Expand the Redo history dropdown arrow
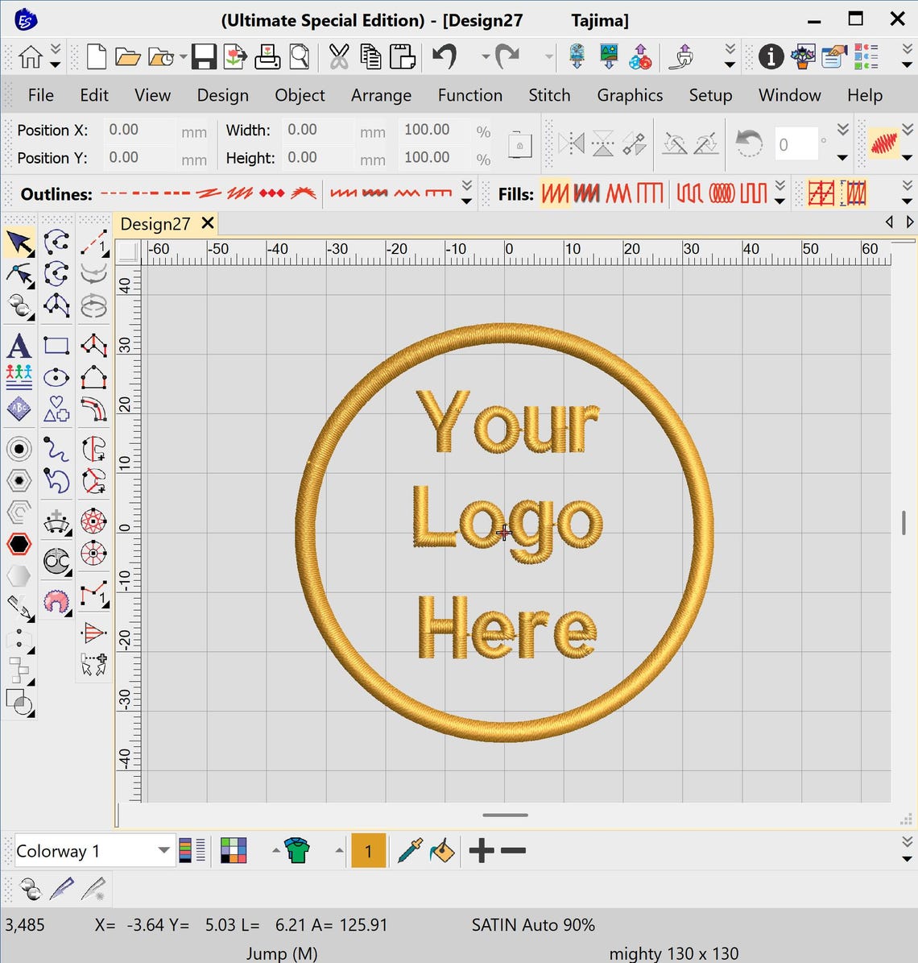Viewport: 918px width, 963px height. tap(548, 56)
